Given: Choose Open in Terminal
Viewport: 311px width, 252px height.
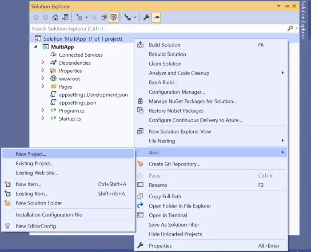Looking at the screenshot, I should (x=211, y=215).
